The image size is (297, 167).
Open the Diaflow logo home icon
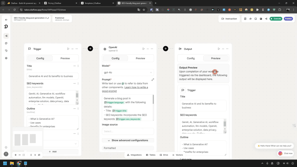tap(6, 27)
